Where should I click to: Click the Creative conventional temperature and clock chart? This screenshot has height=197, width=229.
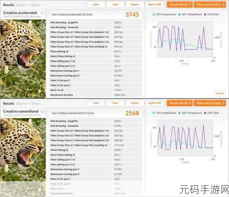(x=185, y=138)
